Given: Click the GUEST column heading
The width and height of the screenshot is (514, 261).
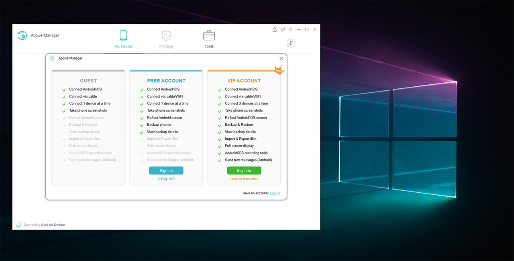Looking at the screenshot, I should point(88,81).
